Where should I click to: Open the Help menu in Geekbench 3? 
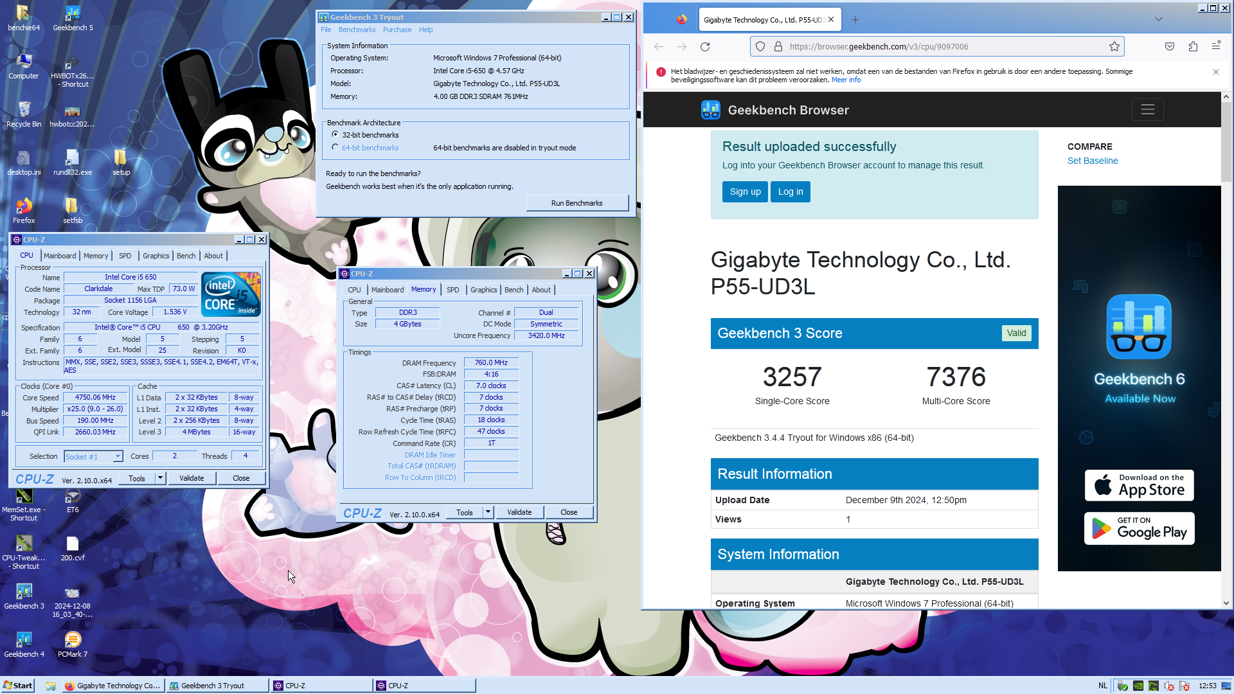click(425, 30)
